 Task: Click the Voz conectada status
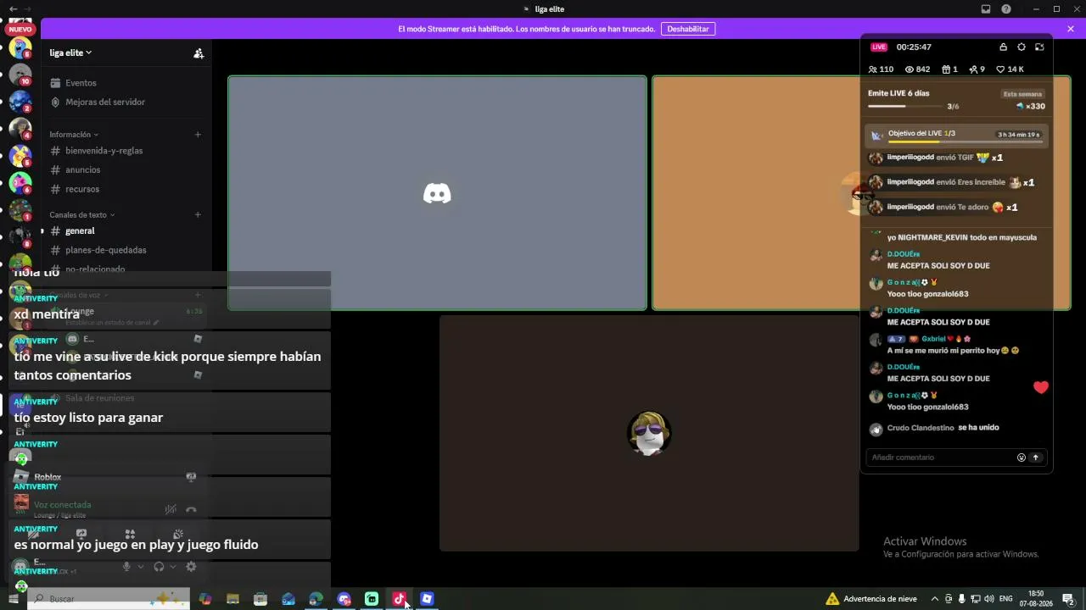pos(62,505)
